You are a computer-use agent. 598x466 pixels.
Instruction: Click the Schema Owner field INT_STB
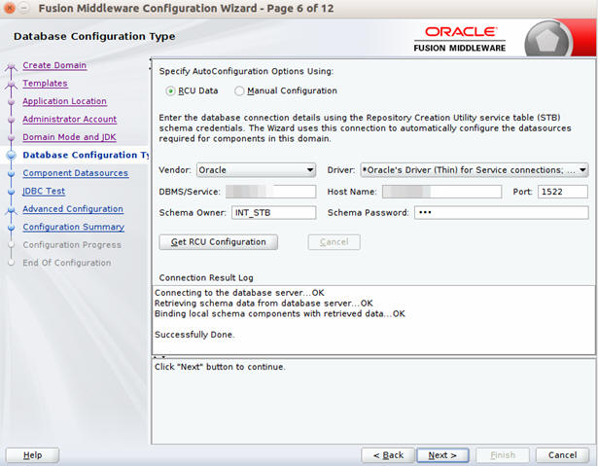click(x=273, y=213)
